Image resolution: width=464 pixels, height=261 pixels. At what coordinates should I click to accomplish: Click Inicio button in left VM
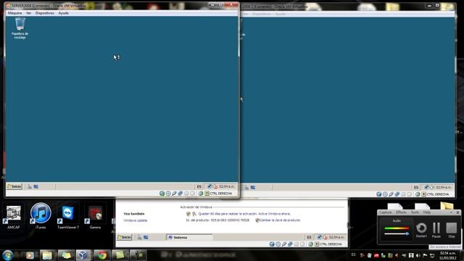pos(14,186)
